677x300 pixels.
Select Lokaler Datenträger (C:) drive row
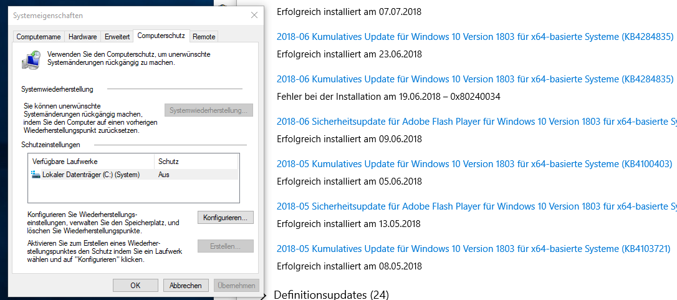[x=133, y=175]
